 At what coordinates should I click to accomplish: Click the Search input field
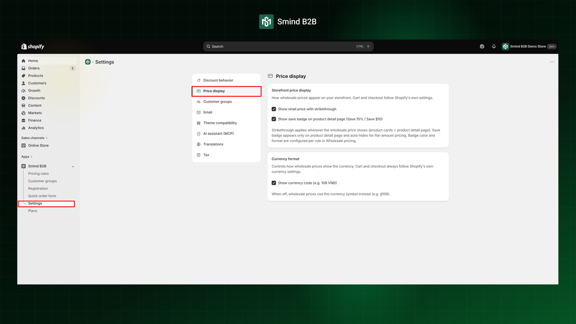point(289,46)
